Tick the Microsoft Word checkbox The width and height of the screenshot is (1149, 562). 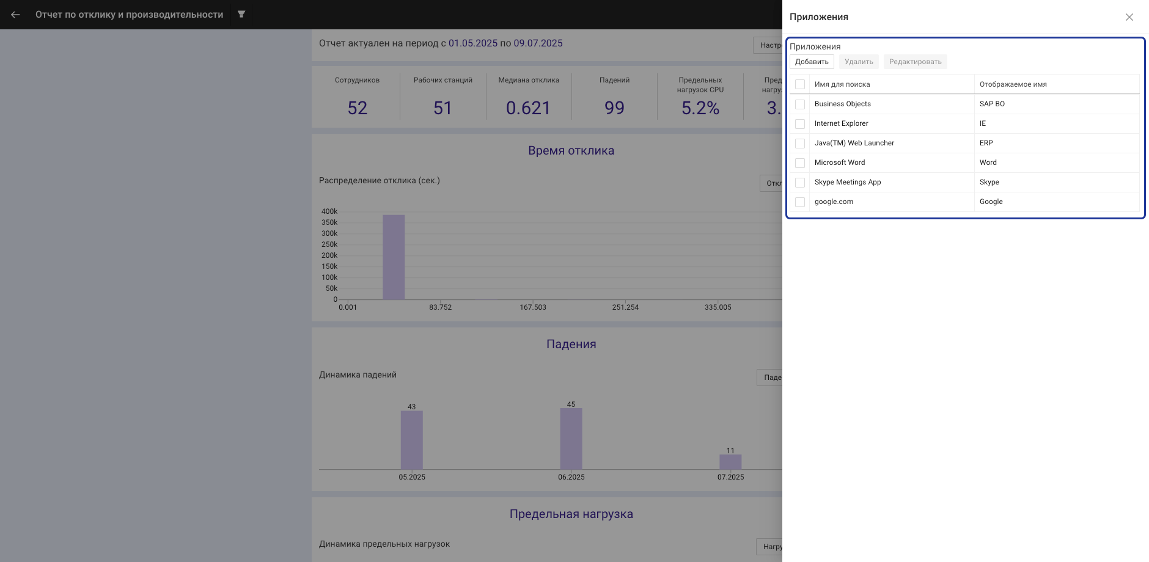click(800, 163)
